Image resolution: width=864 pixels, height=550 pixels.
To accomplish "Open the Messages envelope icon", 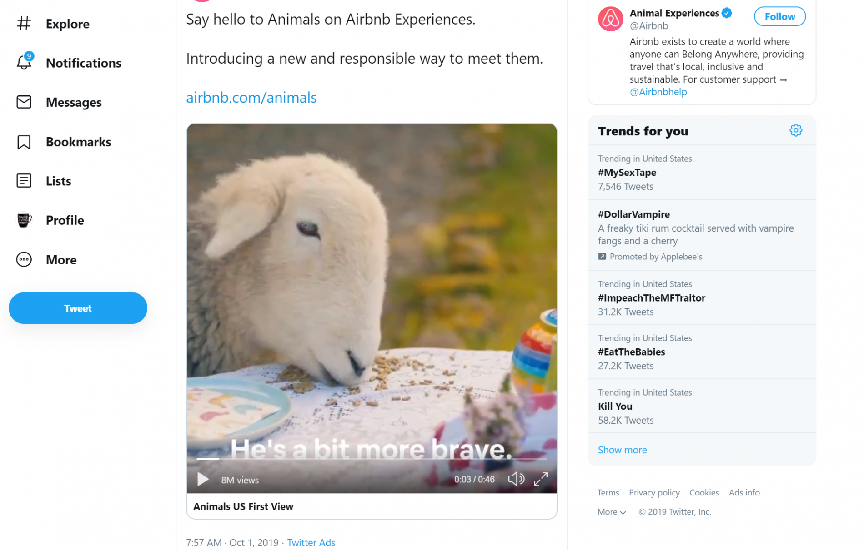I will [x=24, y=102].
